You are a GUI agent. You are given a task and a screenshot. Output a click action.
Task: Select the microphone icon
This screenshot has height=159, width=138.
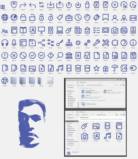14,43
